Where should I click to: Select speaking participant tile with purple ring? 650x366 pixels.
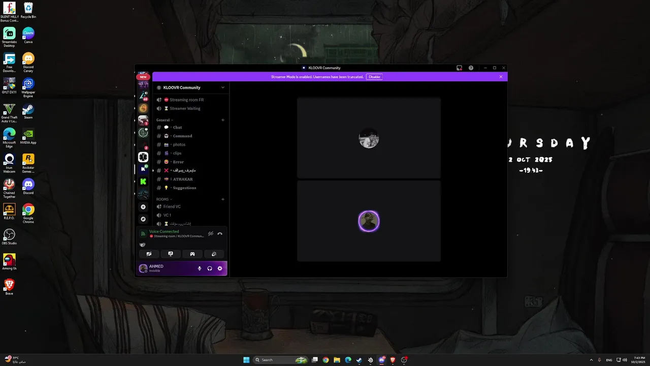pyautogui.click(x=369, y=221)
